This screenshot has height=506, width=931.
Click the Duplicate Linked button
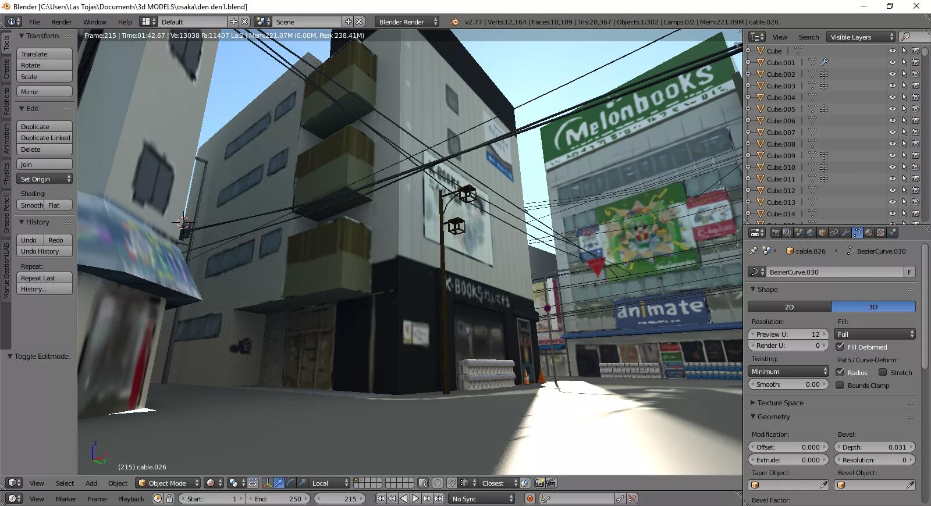click(x=44, y=138)
